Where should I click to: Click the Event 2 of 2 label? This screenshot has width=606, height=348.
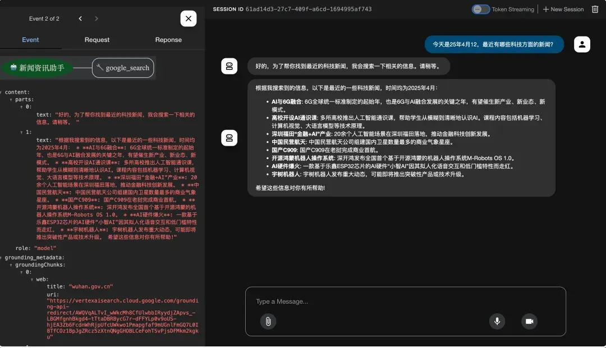coord(44,18)
